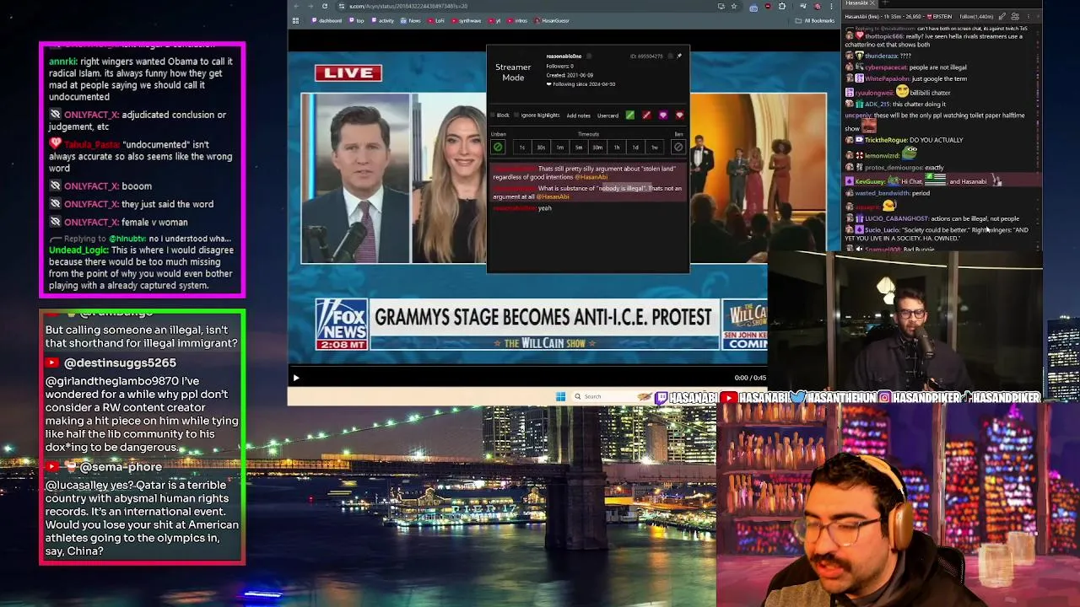Screen dimensions: 1080x607
Task: Timeout user for 30m
Action: [x=597, y=148]
